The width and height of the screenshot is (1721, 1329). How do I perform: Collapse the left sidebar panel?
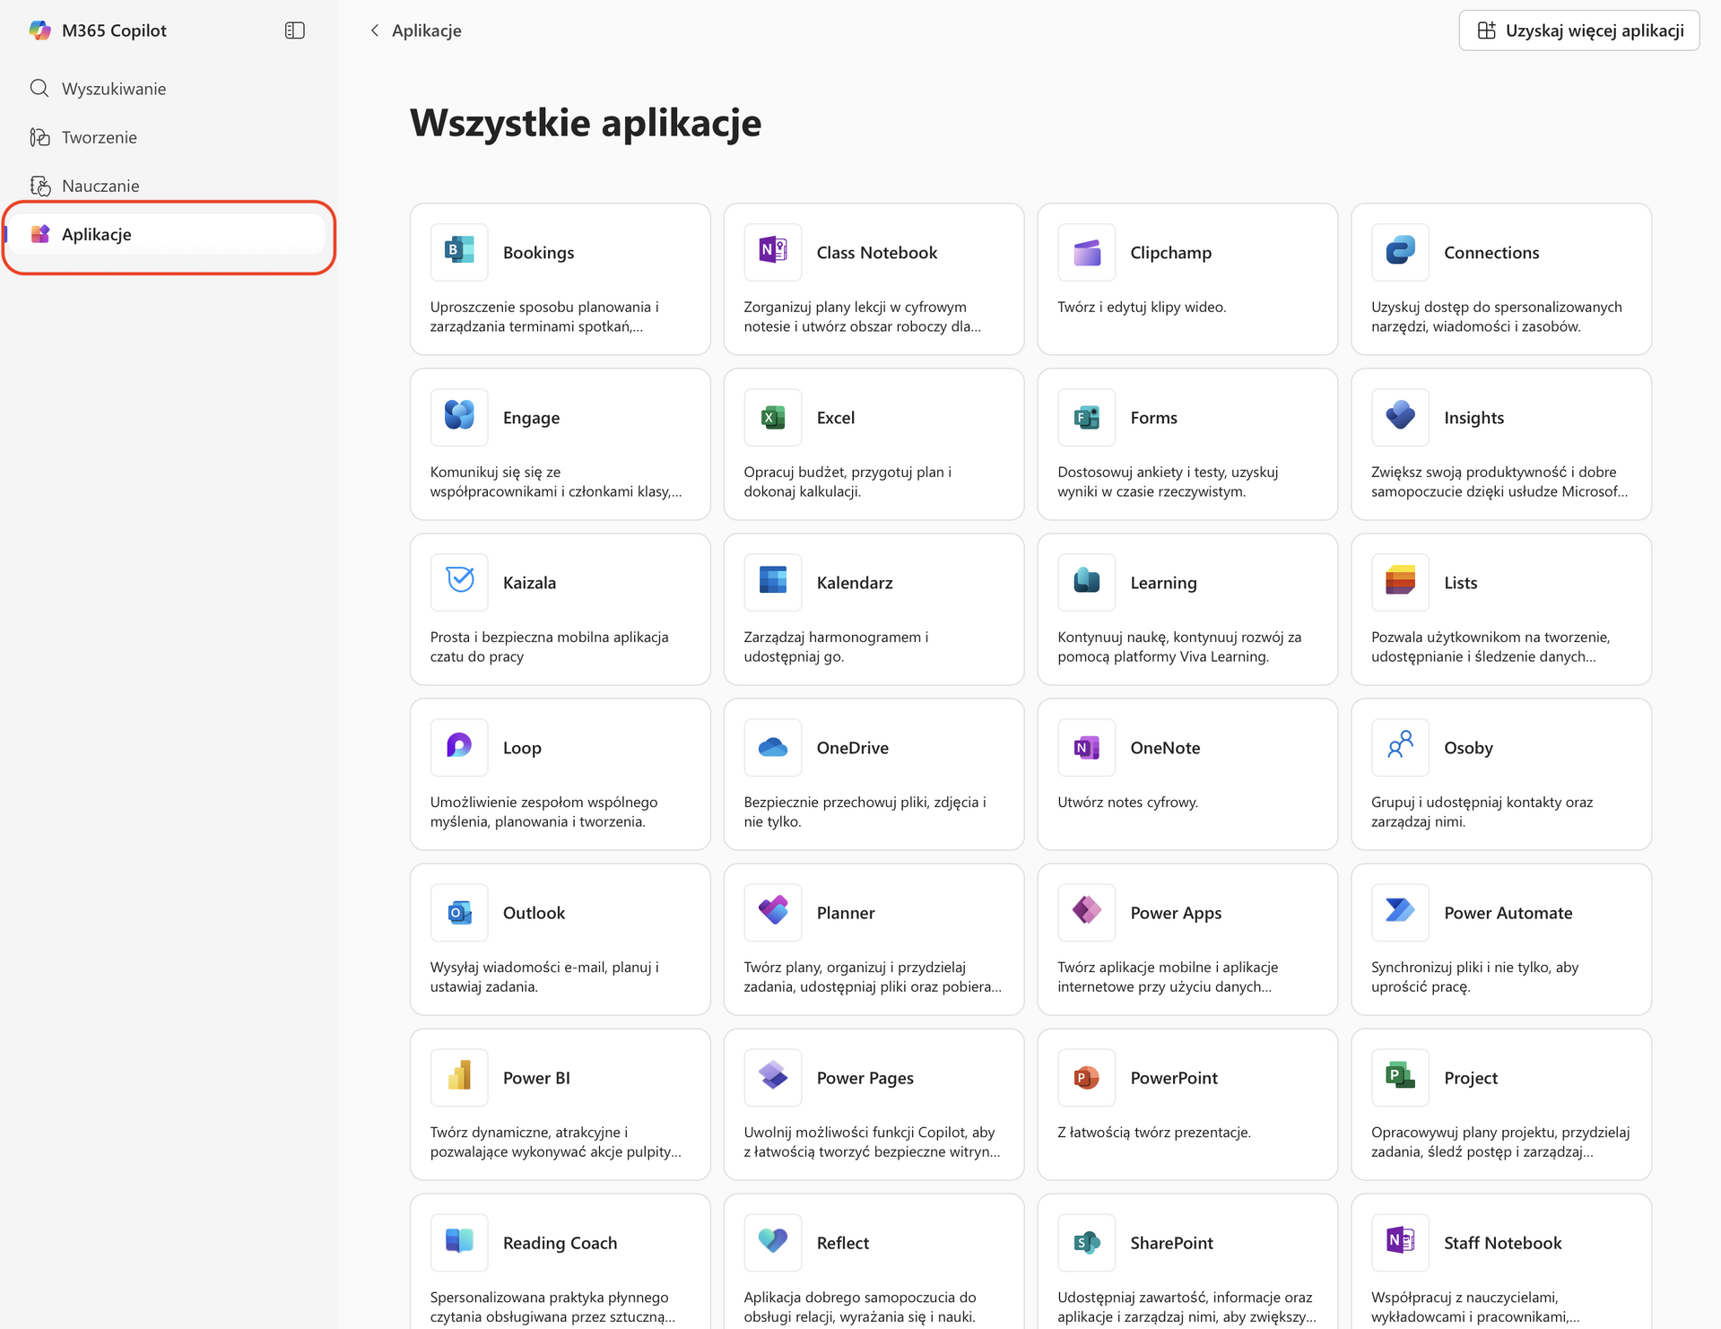click(x=294, y=30)
